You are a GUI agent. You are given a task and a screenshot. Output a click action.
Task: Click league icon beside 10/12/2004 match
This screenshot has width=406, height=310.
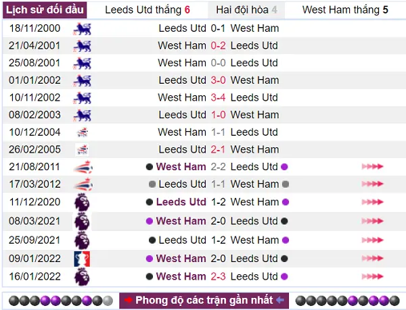click(83, 132)
